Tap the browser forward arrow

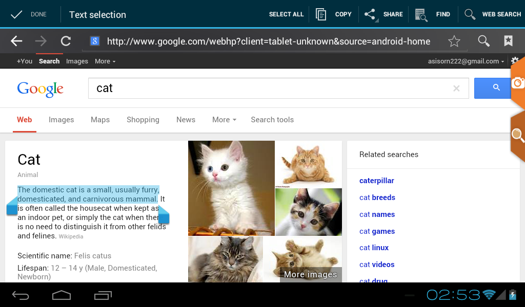(41, 41)
